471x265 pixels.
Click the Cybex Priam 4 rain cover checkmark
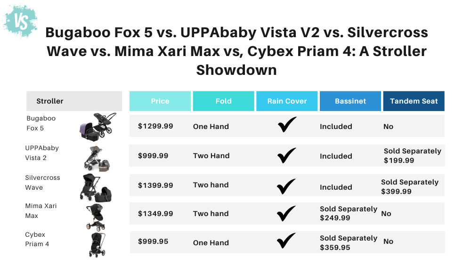click(287, 241)
